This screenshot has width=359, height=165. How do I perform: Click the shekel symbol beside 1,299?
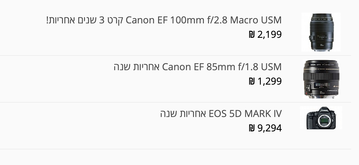tap(252, 82)
